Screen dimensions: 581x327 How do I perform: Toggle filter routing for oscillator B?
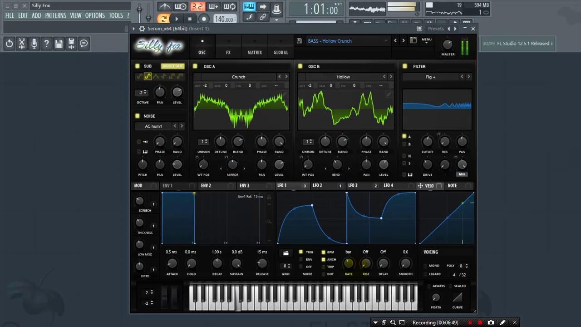[404, 144]
